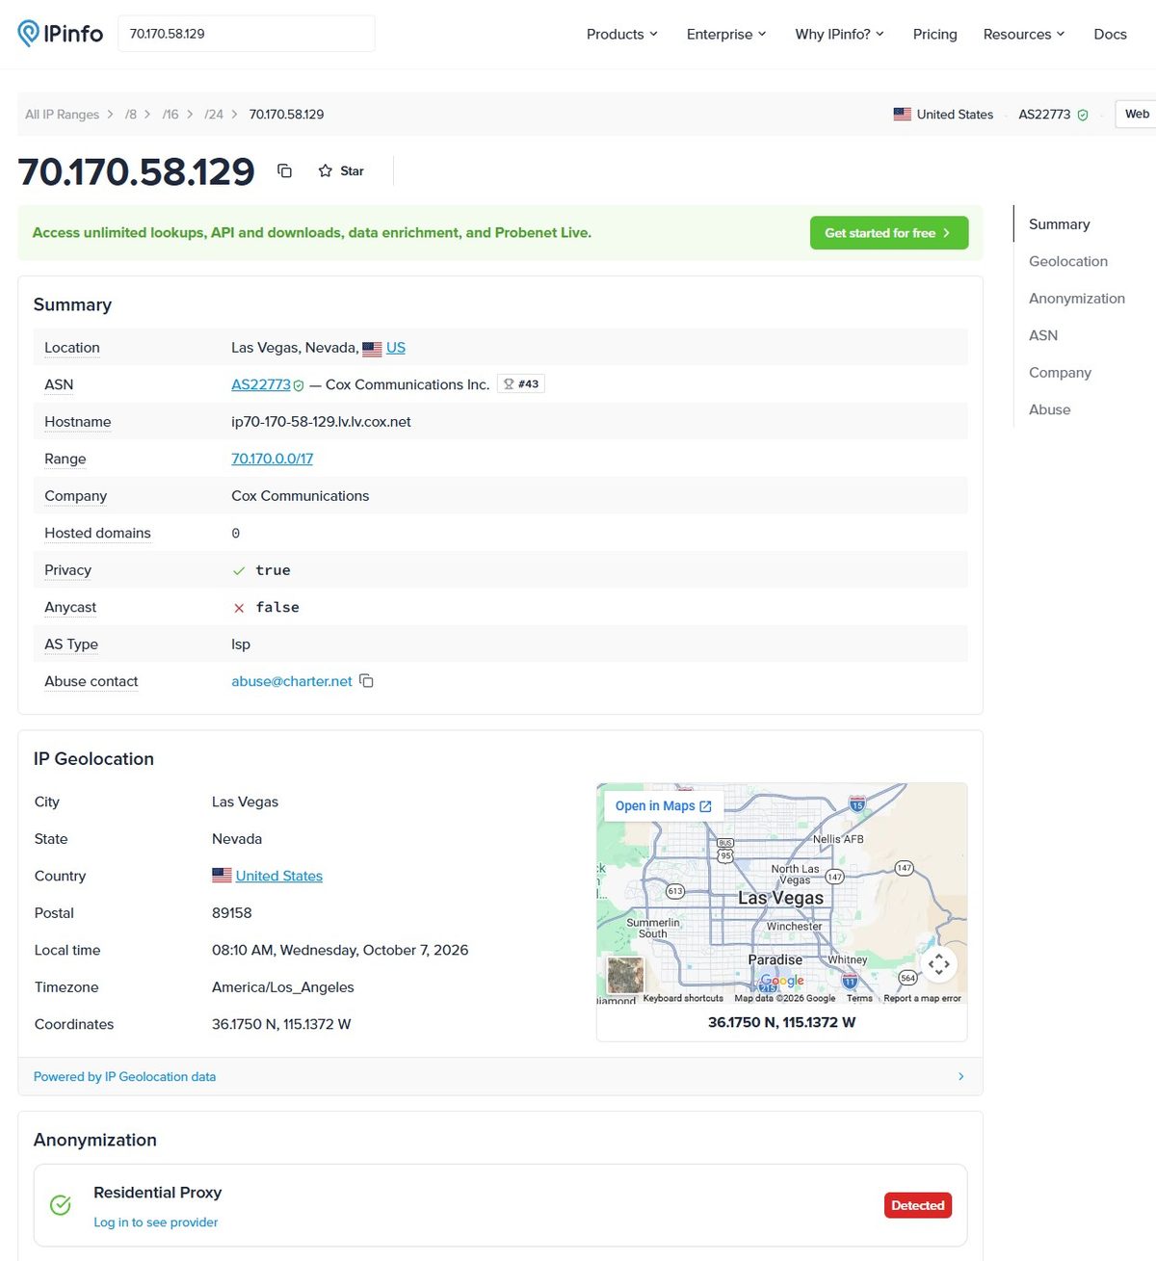Copy the abuse contact email
The height and width of the screenshot is (1261, 1156).
pos(366,681)
